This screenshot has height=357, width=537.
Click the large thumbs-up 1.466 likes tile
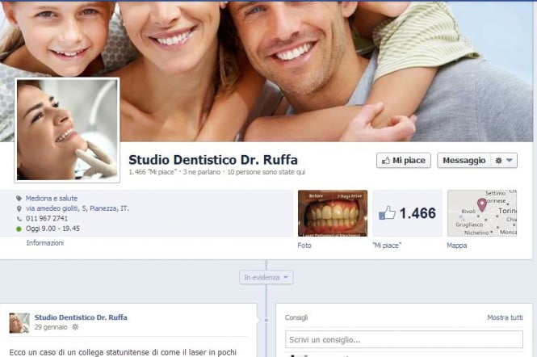[x=407, y=213]
